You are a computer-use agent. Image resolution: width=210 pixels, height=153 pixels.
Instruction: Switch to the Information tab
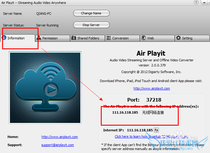[18, 38]
